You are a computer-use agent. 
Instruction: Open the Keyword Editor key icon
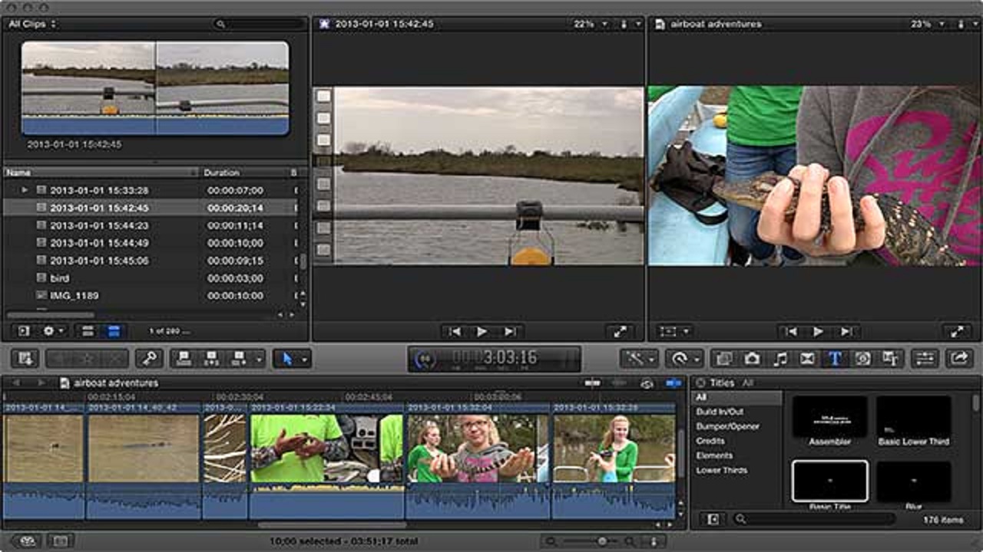coord(149,358)
